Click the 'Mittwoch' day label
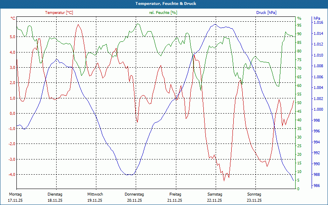The height and width of the screenshot is (205, 328). [x=95, y=194]
